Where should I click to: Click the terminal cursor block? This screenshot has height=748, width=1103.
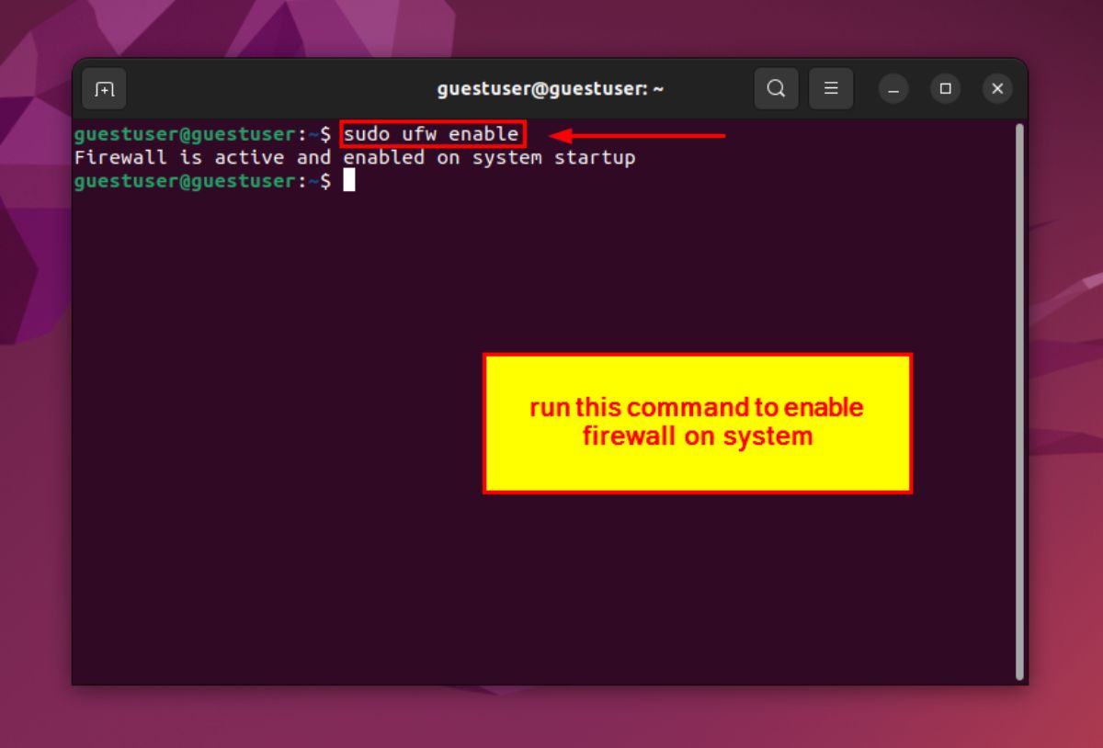tap(349, 181)
